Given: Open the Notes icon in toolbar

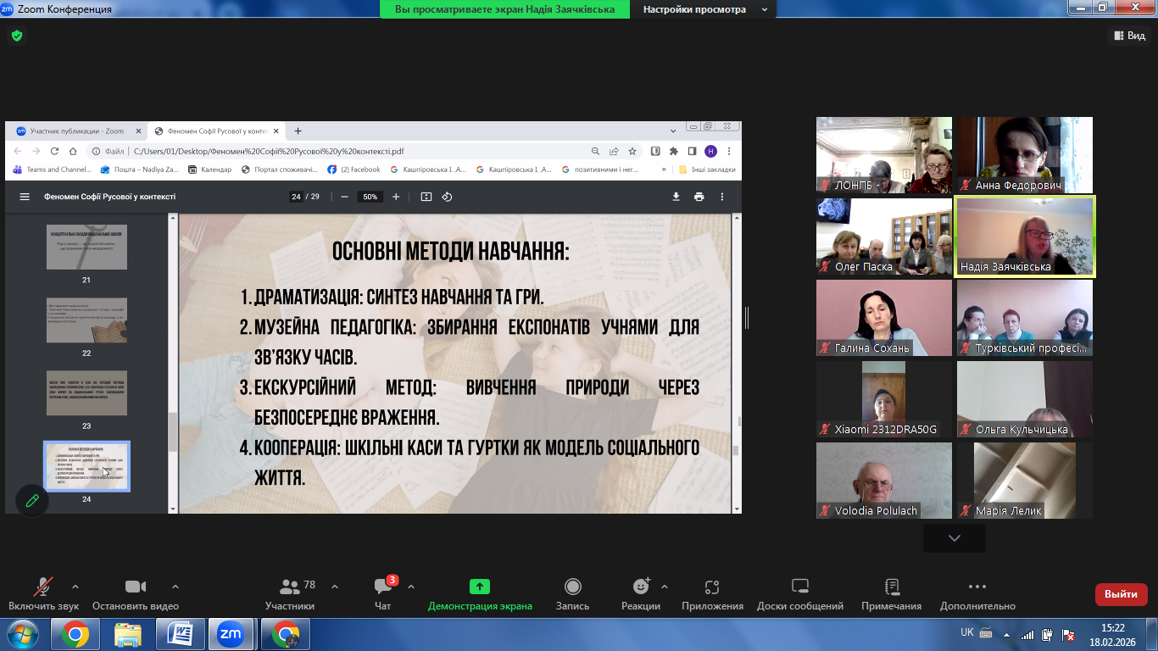Looking at the screenshot, I should point(891,587).
